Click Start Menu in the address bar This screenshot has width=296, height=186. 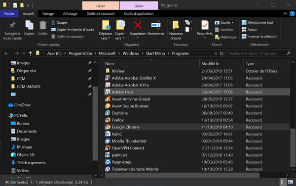(155, 53)
